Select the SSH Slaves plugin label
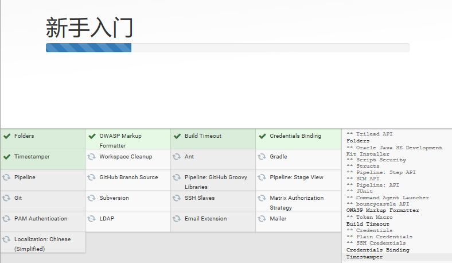 pos(200,198)
